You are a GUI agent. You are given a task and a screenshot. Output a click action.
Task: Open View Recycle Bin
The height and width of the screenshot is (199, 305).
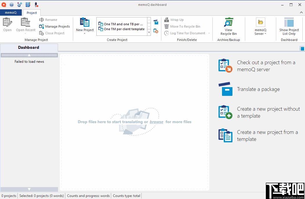(229, 27)
